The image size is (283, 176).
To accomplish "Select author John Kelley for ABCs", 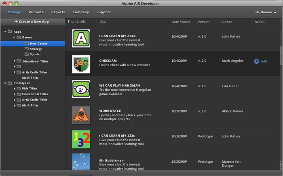I will 231,36.
